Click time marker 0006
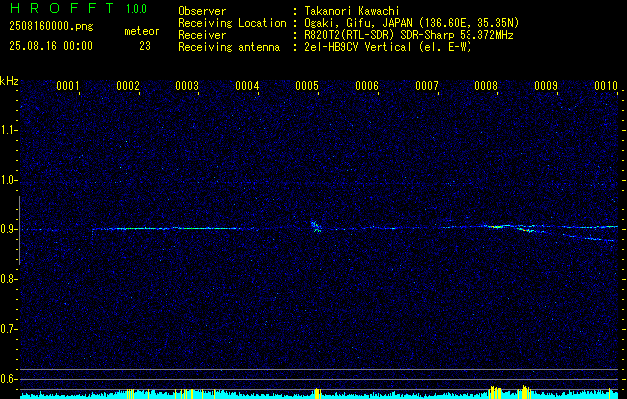The width and height of the screenshot is (627, 399). pos(367,85)
